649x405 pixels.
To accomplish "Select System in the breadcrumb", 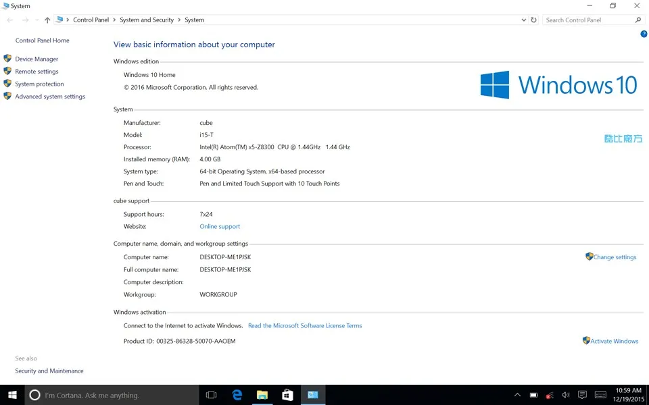I will 194,20.
